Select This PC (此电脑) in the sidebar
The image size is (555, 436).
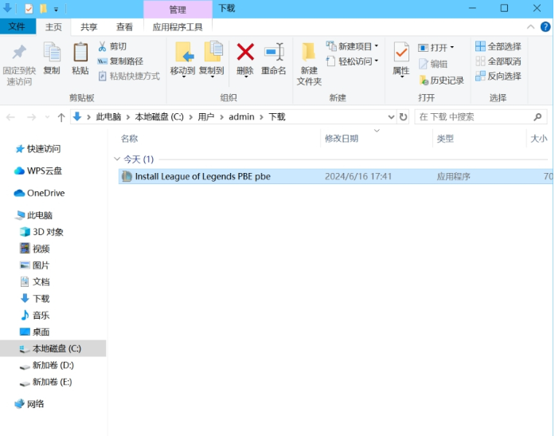pos(33,215)
